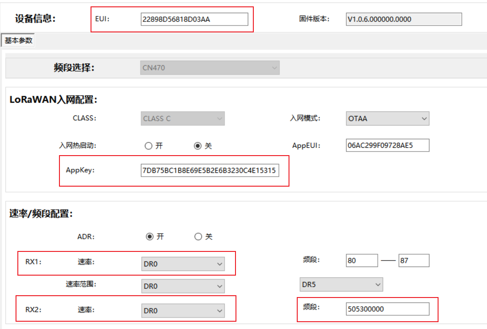Open the CLASS C dropdown
Image resolution: width=487 pixels, height=329 pixels.
[x=182, y=118]
